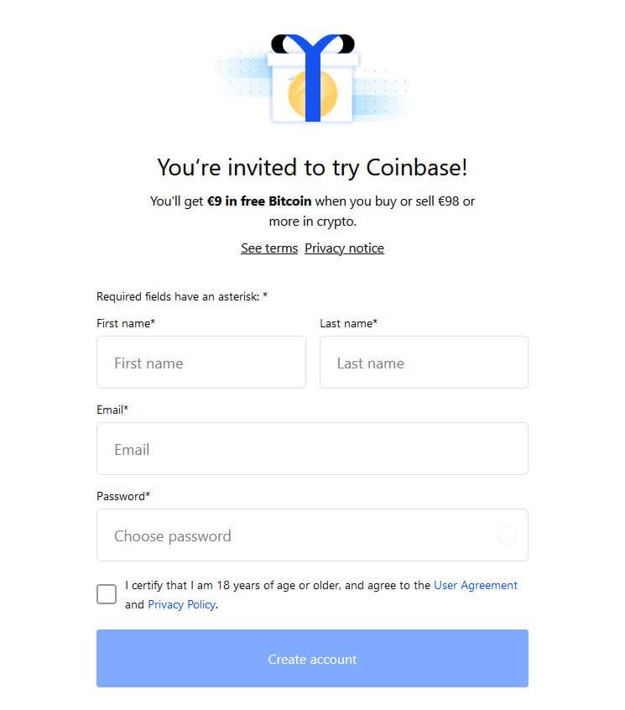Click the gold coin inside the gift
Image resolution: width=625 pixels, height=710 pixels.
313,94
